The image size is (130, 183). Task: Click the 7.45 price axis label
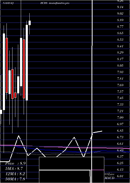click(x=120, y=98)
